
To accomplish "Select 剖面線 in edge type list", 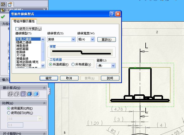I will click(28, 52).
